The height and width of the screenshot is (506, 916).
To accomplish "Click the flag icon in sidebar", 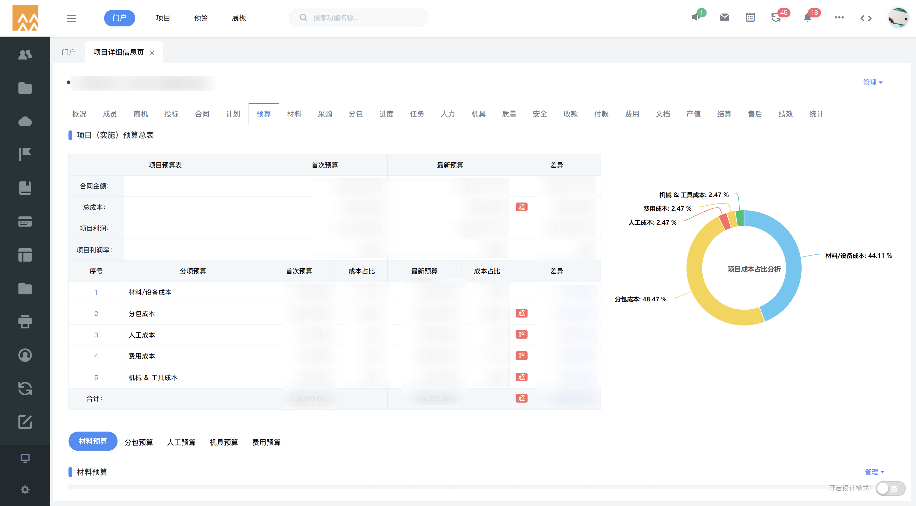I will coord(25,154).
